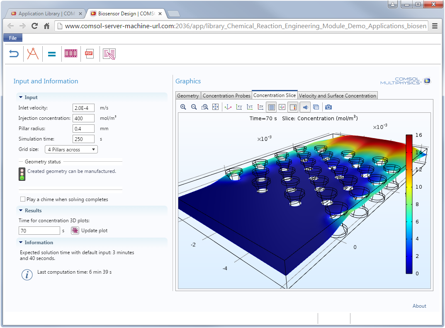Screen dimensions: 445x328
Task: Toggle the color legend display
Action: click(293, 107)
